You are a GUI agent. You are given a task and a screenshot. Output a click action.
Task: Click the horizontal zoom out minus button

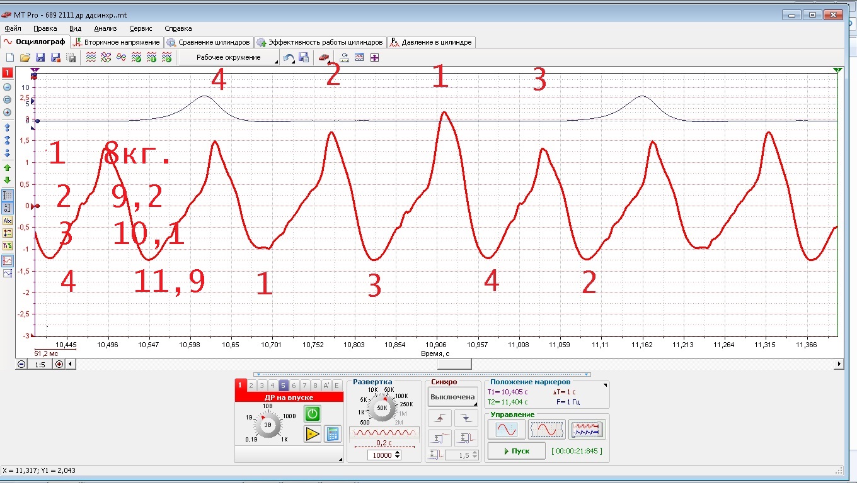(x=22, y=364)
